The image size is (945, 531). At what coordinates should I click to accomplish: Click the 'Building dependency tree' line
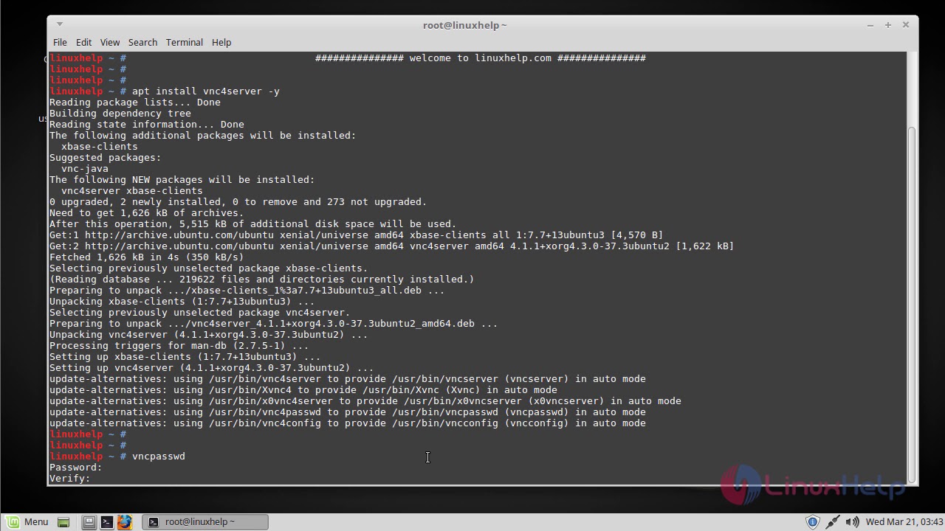pos(120,114)
